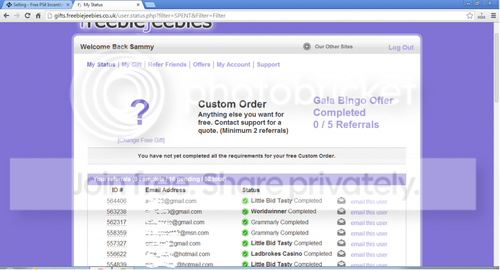Image resolution: width=500 pixels, height=270 pixels.
Task: Open referral ID 557327
Action: [116, 244]
